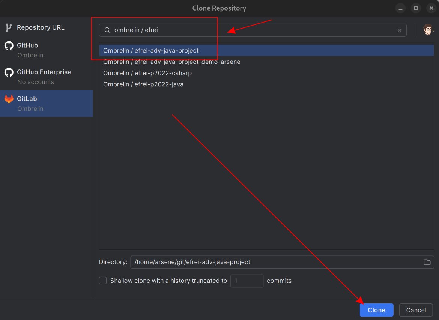Focus the repository search field
Screen dimensions: 439x320
click(253, 30)
